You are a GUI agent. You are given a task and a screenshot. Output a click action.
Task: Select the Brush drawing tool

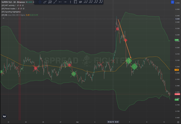45,2
